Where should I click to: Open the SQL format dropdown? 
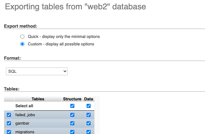tap(37, 71)
